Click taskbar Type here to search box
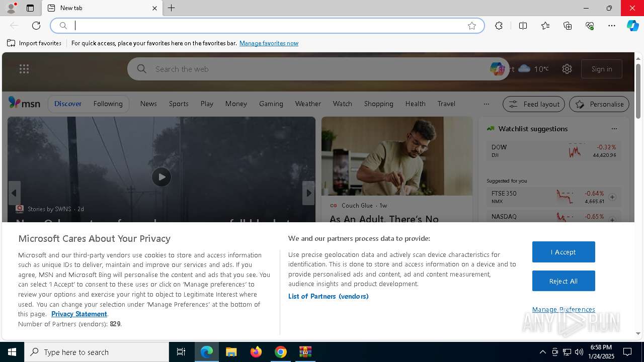Screen dimensions: 644x362 click(x=97, y=352)
